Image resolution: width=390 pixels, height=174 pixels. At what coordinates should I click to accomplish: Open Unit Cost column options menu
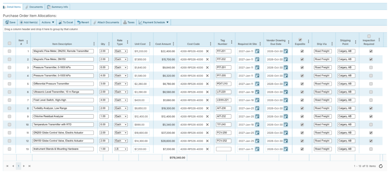[x=150, y=44]
